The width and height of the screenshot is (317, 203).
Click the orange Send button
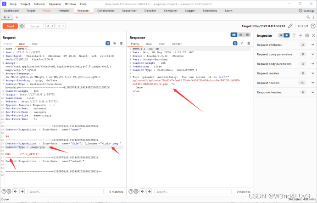tap(10, 26)
